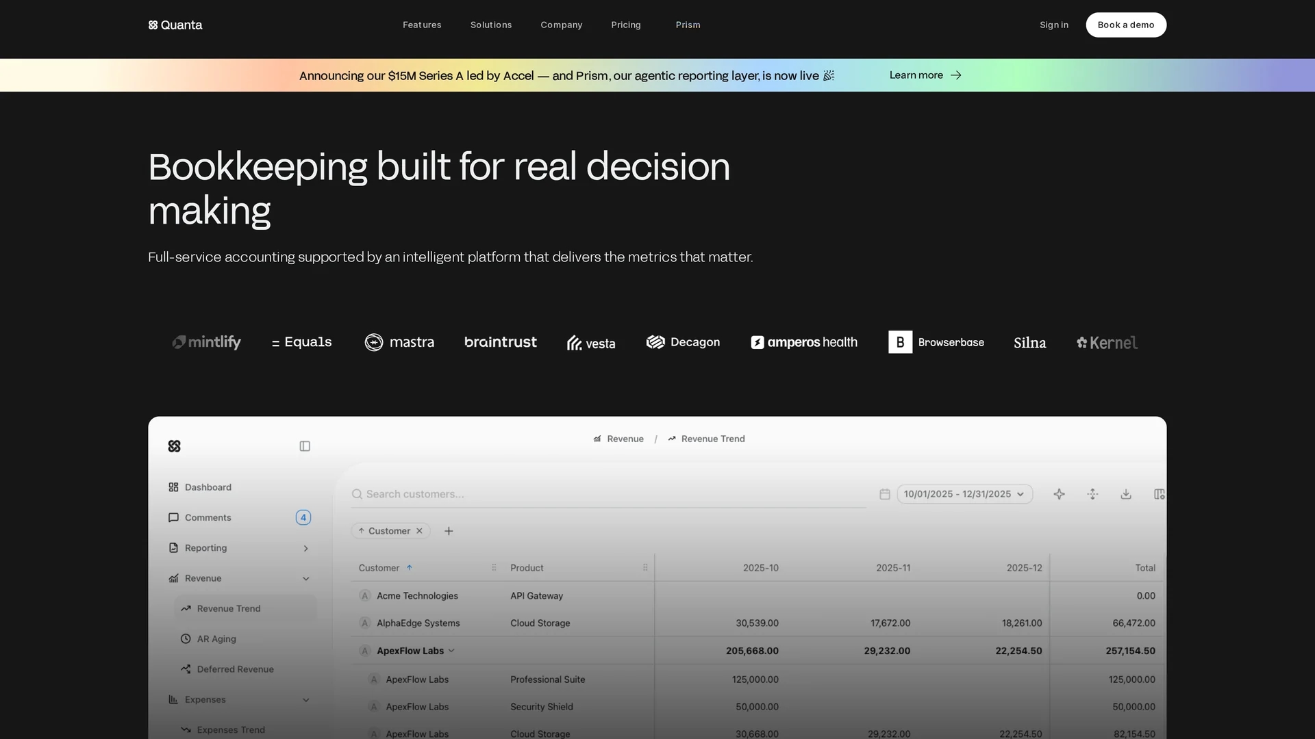Click the Security Shield product cell
The image size is (1315, 739).
coord(542,707)
